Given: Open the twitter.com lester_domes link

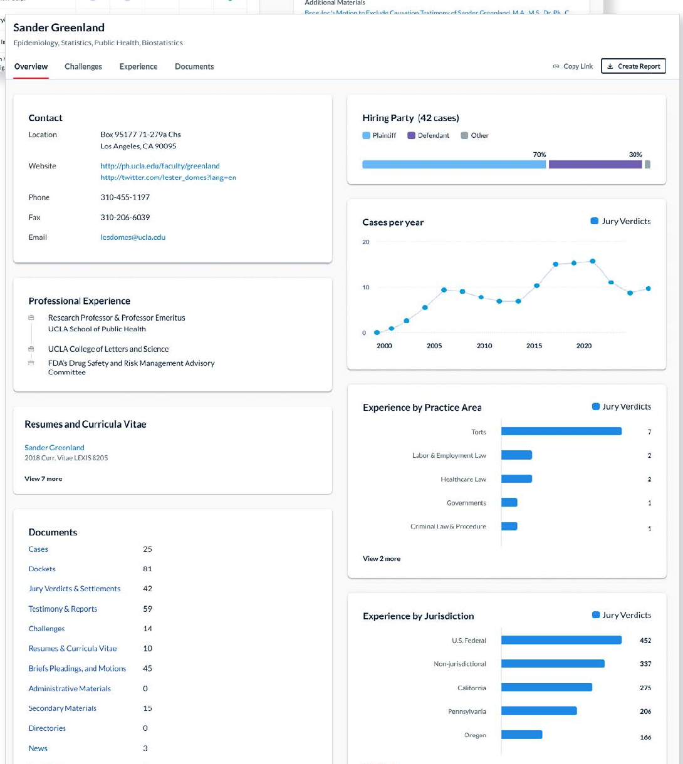Looking at the screenshot, I should [168, 177].
